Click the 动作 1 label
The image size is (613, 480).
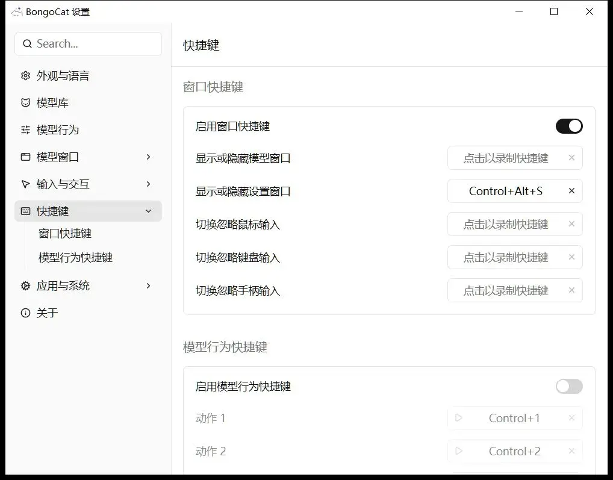click(211, 418)
